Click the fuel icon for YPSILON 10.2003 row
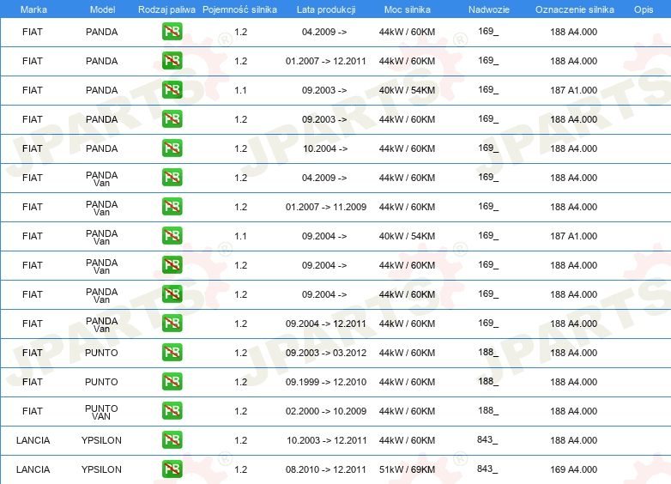Image resolution: width=671 pixels, height=484 pixels. click(x=172, y=440)
